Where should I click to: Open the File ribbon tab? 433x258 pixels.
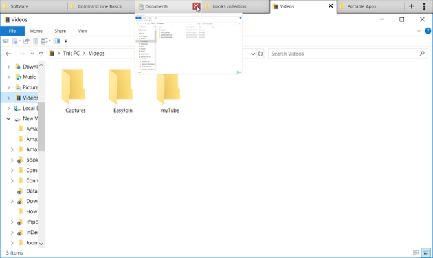point(12,31)
